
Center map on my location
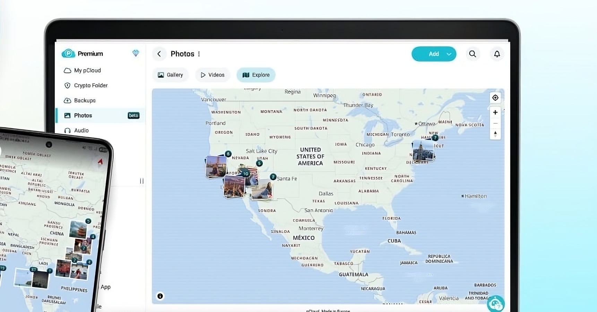pyautogui.click(x=495, y=98)
